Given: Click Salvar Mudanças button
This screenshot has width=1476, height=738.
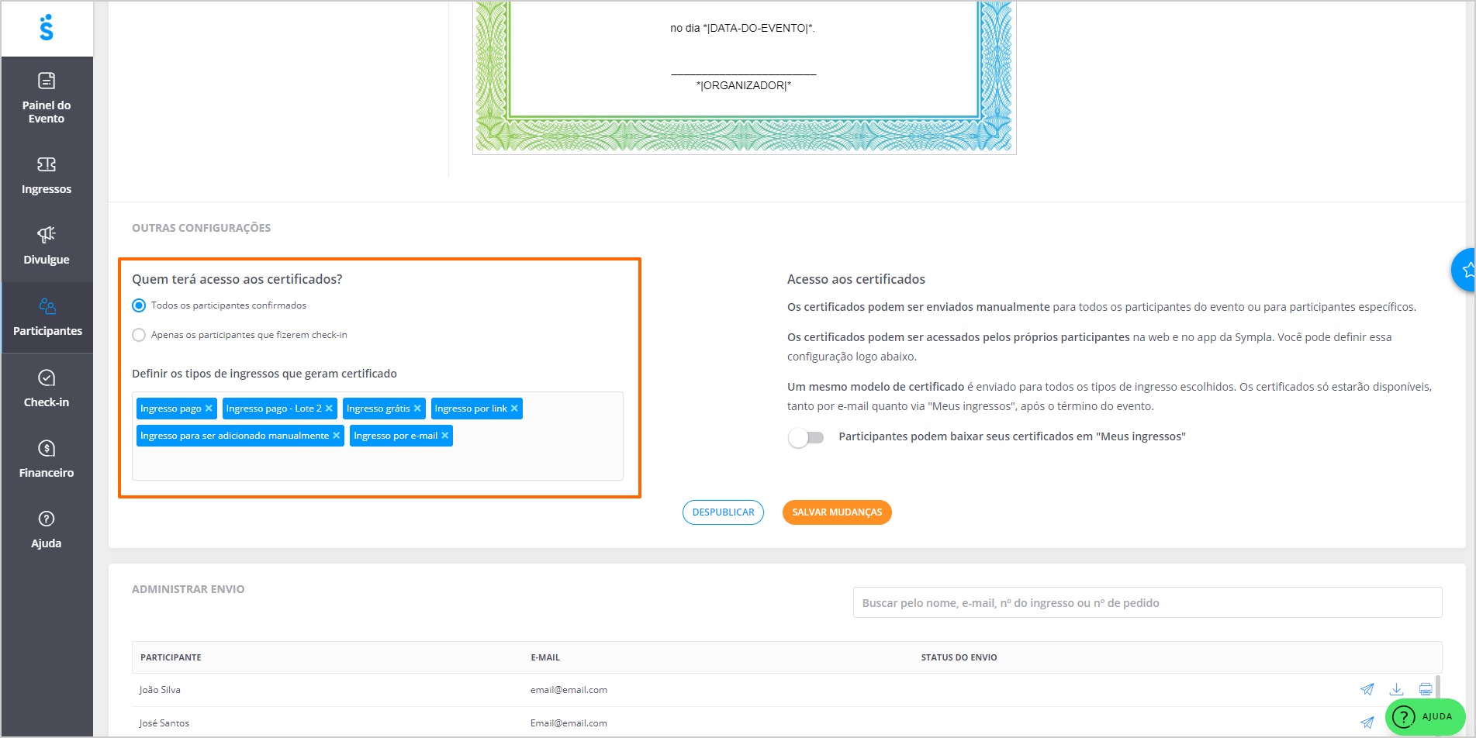Looking at the screenshot, I should (x=837, y=512).
